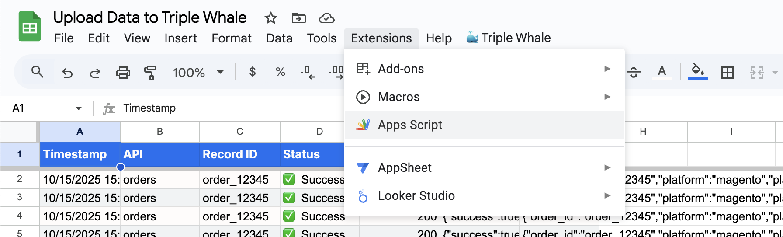
Task: Open the borders tool
Action: click(x=728, y=72)
